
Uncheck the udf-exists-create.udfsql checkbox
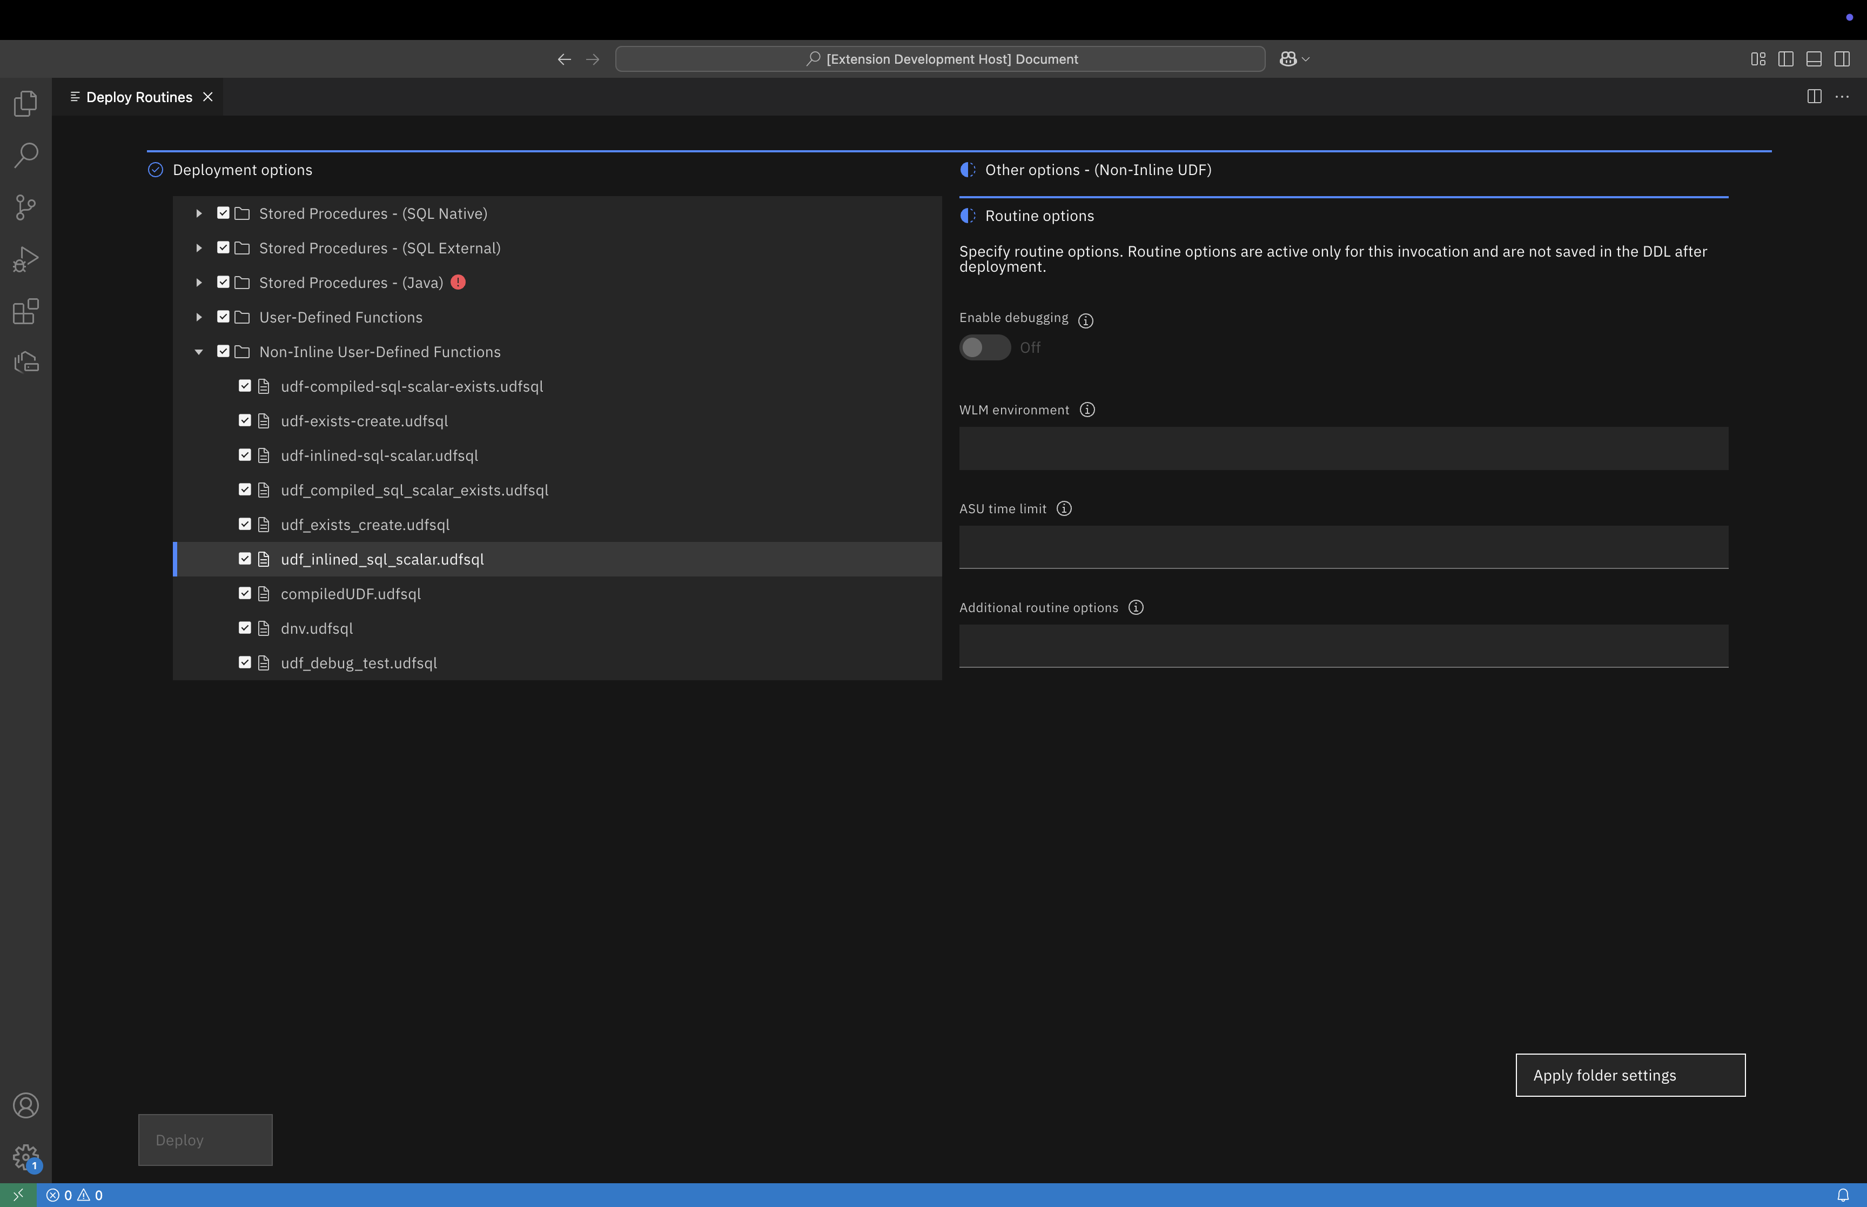coord(244,421)
